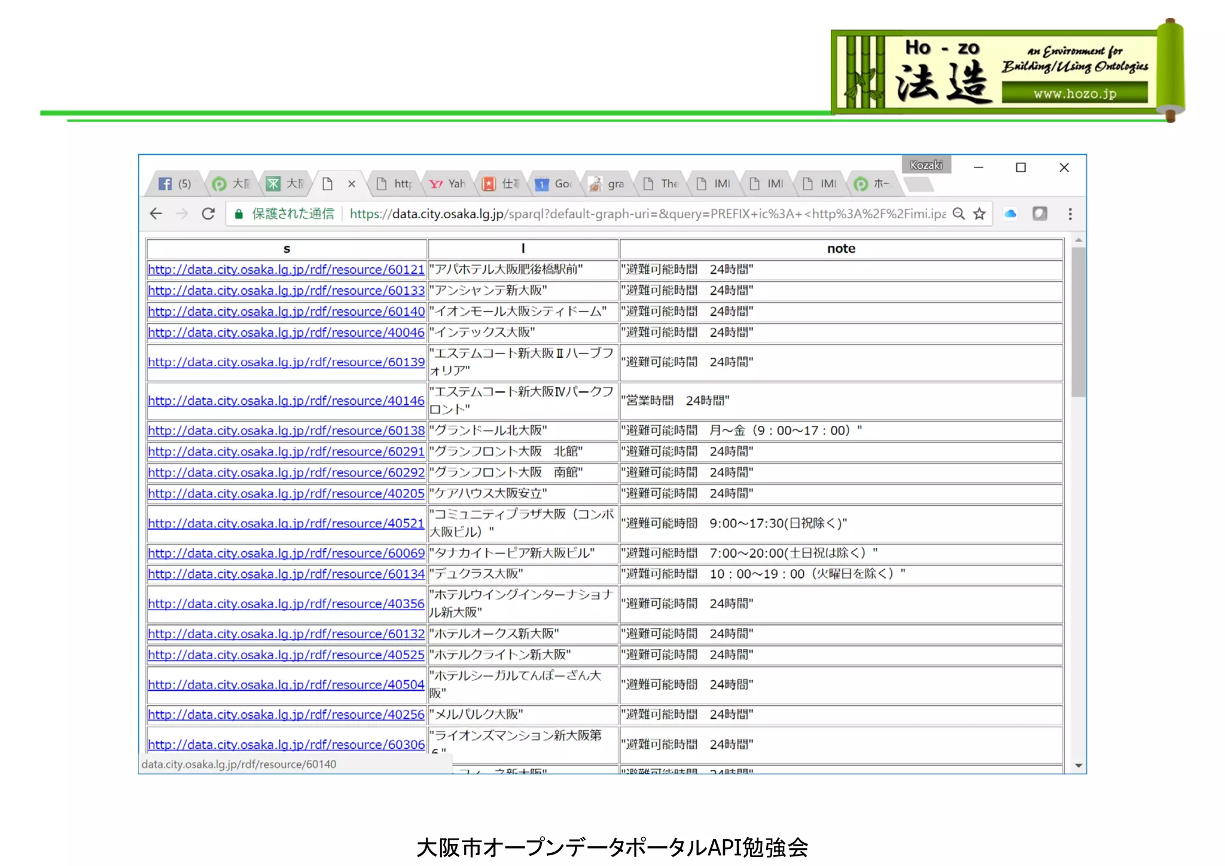Open the 'The' document tab
Image resolution: width=1225 pixels, height=866 pixels.
coord(662,184)
